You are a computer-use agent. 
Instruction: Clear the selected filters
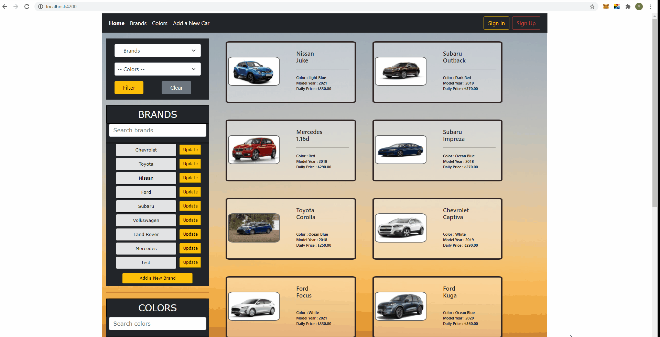click(176, 88)
